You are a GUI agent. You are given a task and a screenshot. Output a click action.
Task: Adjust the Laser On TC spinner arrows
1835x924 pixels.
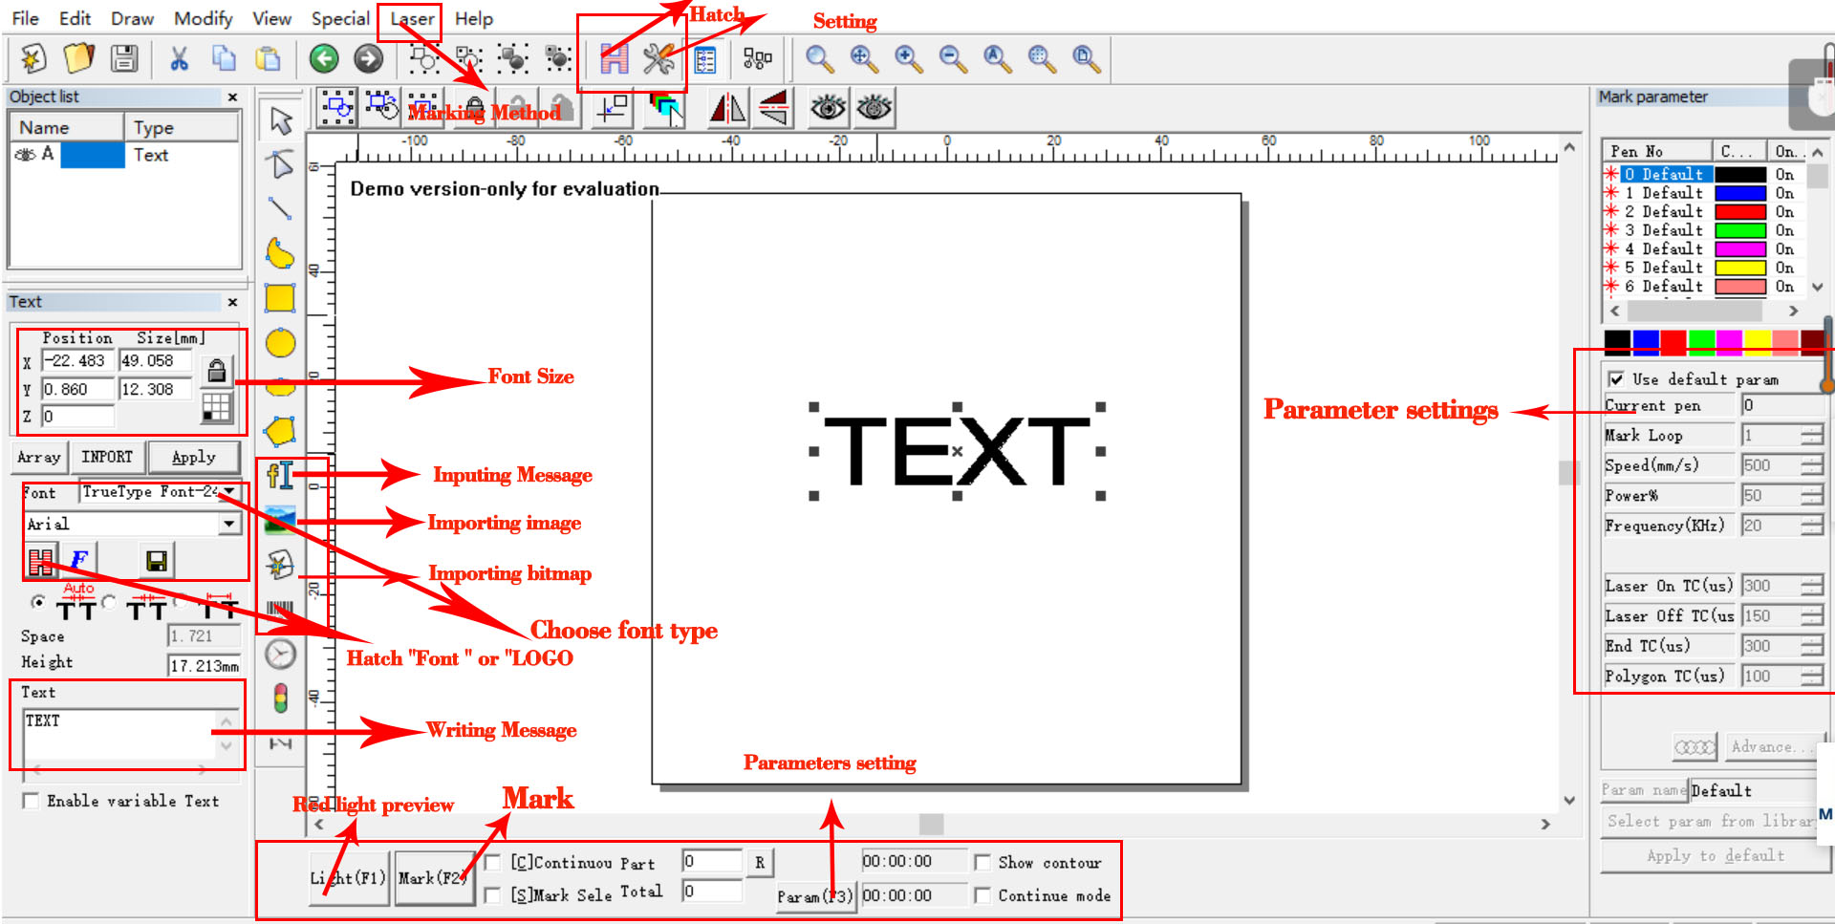coord(1811,586)
